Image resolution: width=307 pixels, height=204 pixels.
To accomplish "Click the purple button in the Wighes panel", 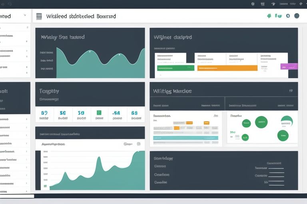I will pos(289,67).
